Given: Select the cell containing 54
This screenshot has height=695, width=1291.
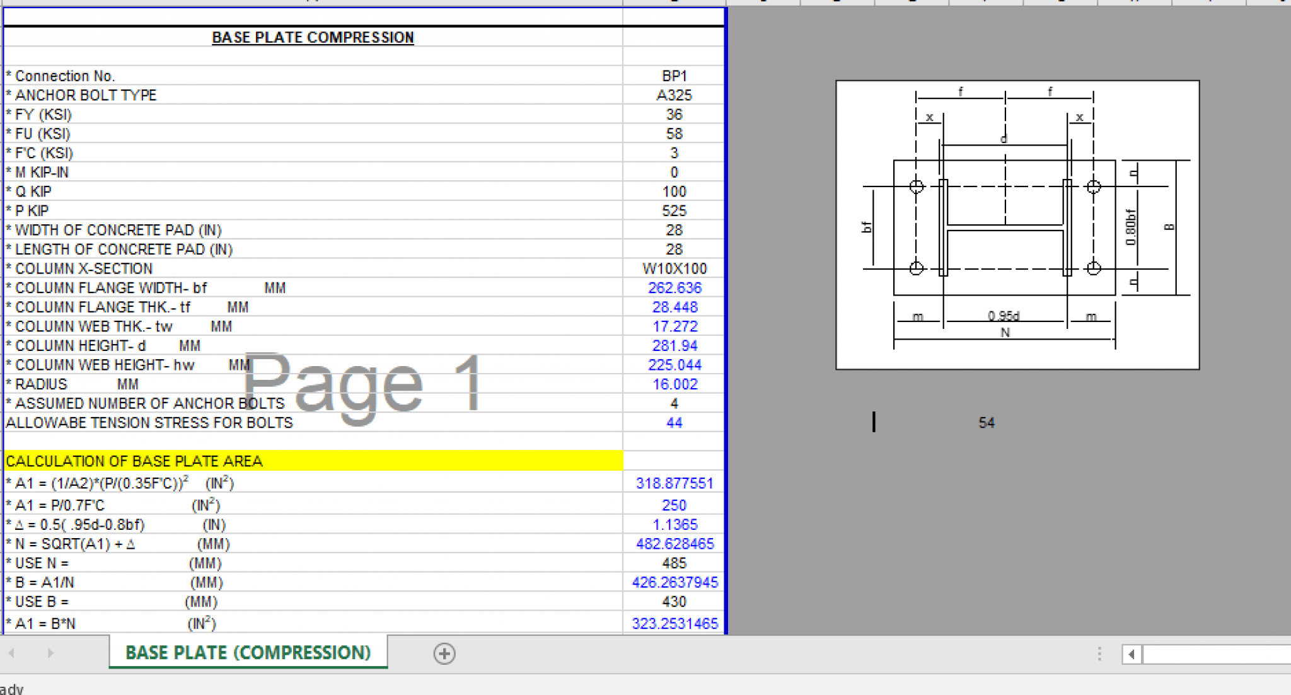Looking at the screenshot, I should tap(986, 423).
